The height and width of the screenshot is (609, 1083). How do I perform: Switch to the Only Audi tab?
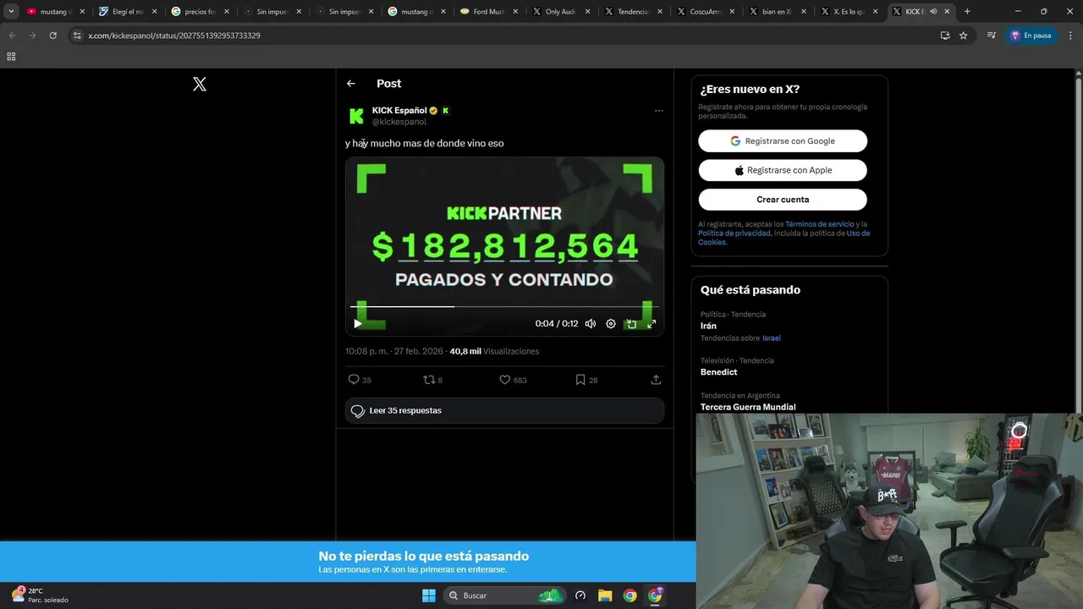(559, 12)
